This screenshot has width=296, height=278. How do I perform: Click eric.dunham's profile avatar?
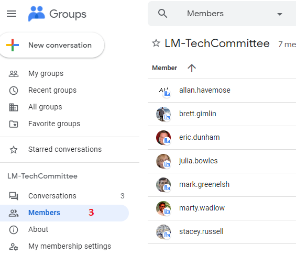(163, 138)
